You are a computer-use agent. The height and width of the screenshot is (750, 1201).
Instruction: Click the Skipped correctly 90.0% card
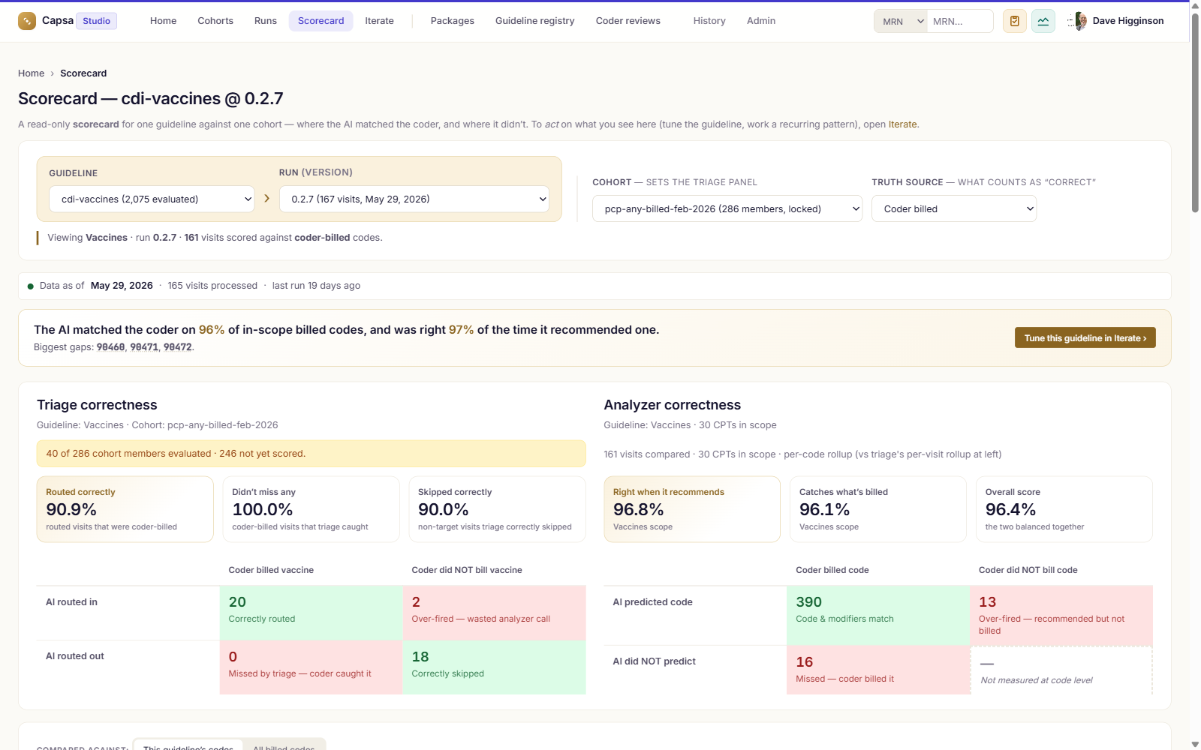coord(497,509)
